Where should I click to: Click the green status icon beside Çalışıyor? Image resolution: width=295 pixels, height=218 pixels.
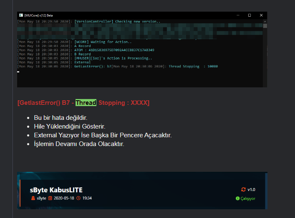(x=237, y=198)
